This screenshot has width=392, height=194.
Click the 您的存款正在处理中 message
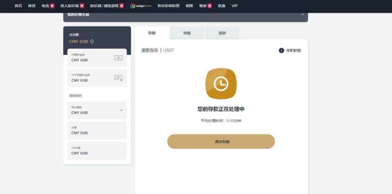click(x=221, y=109)
